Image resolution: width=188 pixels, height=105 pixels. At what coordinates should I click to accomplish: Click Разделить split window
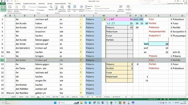pos(89,6)
